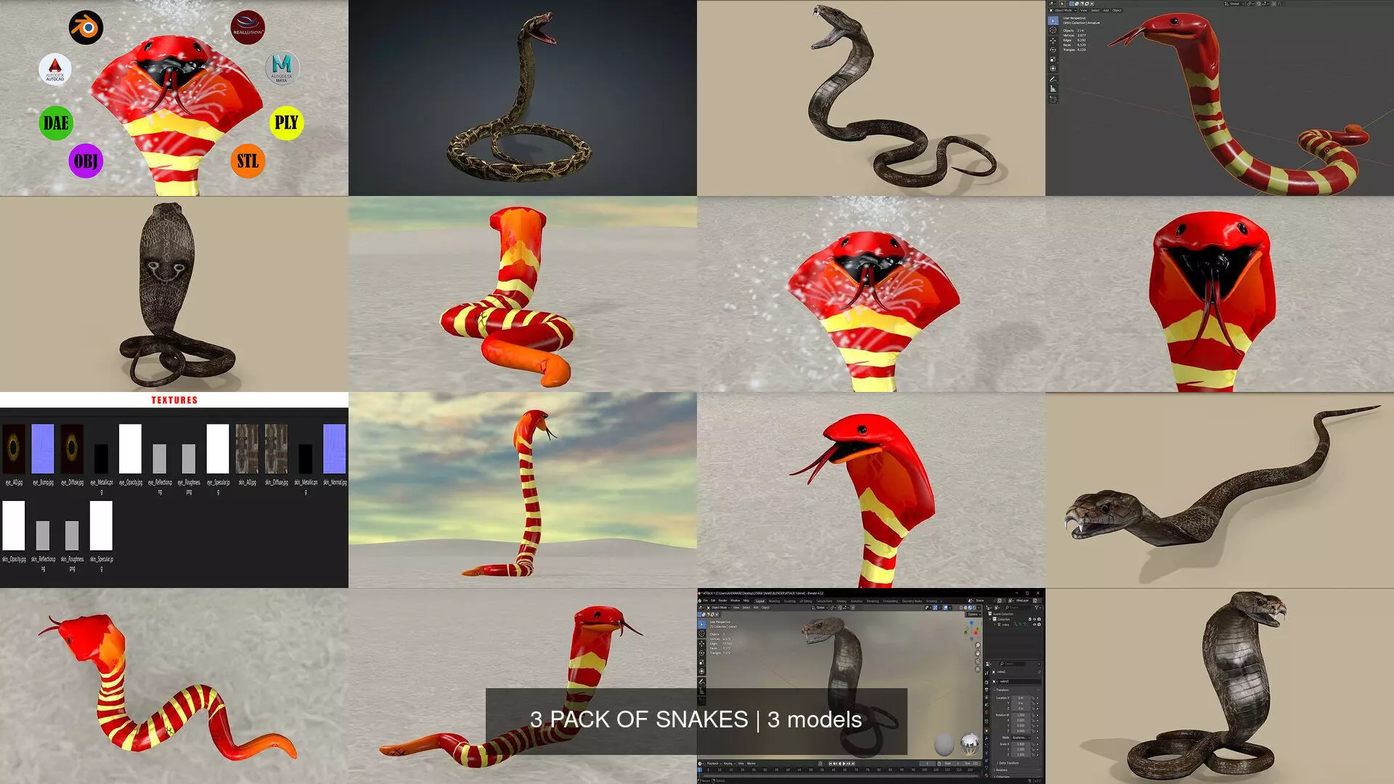1394x784 pixels.
Task: Click the Reallusion logo badge
Action: coord(248,28)
